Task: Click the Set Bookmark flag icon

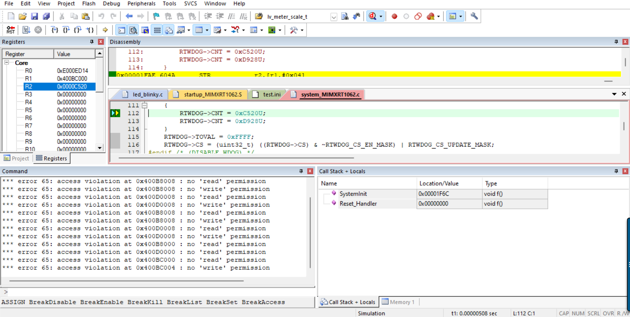Action: [156, 16]
